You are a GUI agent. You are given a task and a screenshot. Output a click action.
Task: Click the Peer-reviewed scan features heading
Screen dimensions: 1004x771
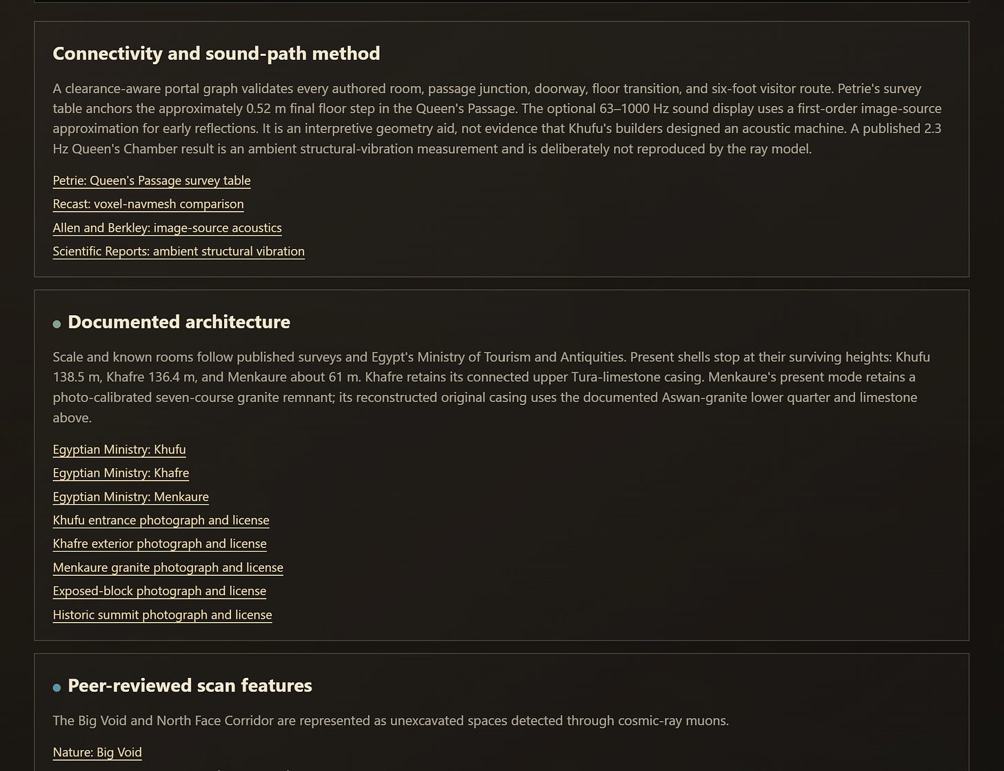(190, 685)
